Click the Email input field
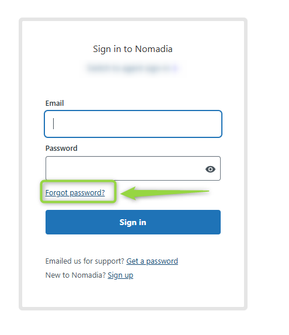This screenshot has height=335, width=289. click(x=133, y=124)
